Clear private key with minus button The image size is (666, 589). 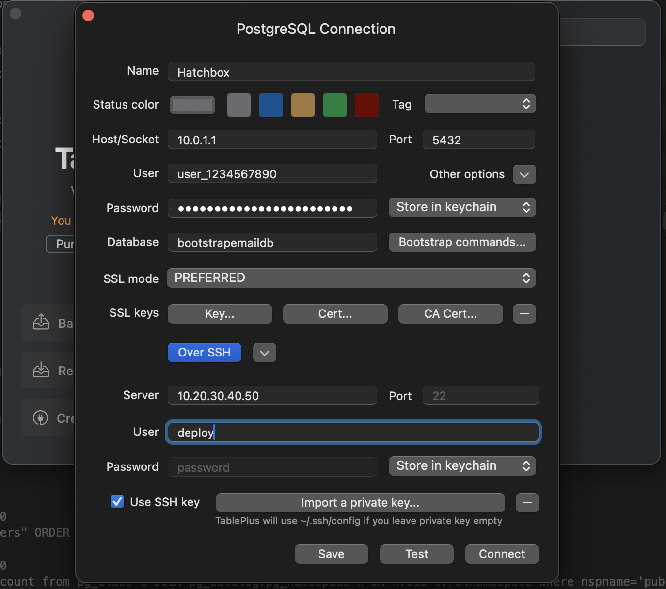[527, 503]
